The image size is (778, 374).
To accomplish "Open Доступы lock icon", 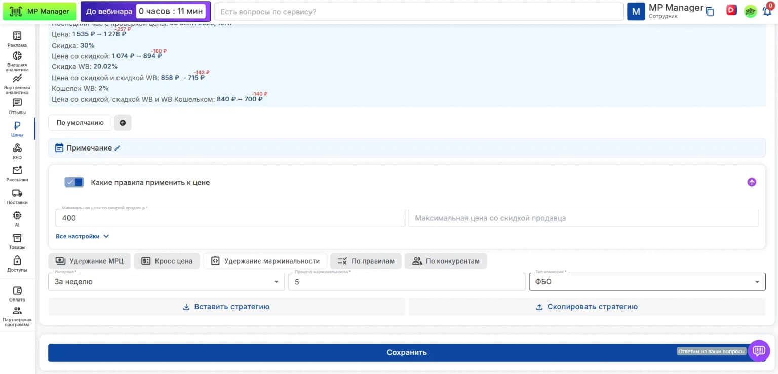I will point(17,260).
